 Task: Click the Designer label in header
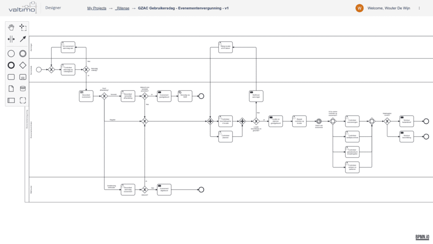(53, 8)
